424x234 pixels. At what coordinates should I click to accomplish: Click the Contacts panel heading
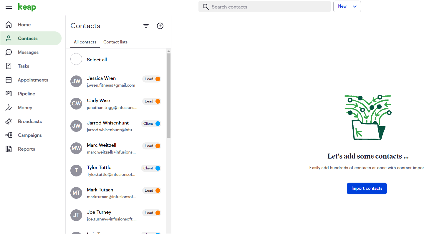[x=85, y=26]
